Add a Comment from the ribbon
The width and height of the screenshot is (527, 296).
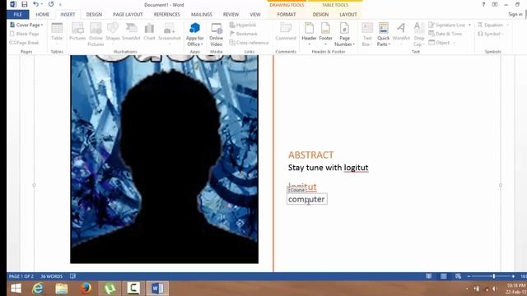pos(286,32)
